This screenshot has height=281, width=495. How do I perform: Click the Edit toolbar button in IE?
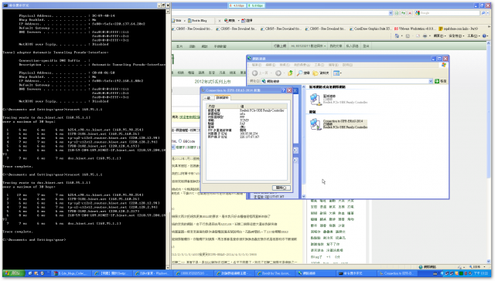click(177, 21)
